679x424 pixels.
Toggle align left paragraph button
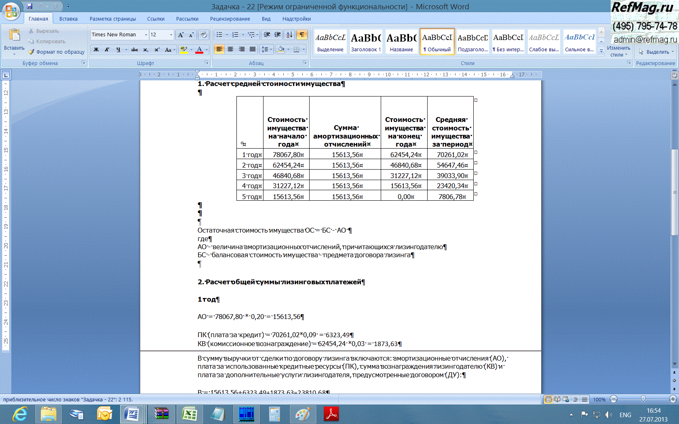pos(219,49)
